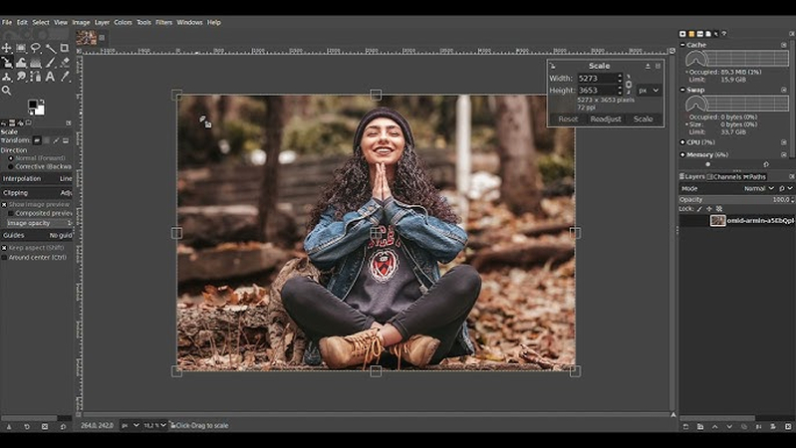
Task: Toggle Show image preview checkbox
Action: (x=4, y=204)
